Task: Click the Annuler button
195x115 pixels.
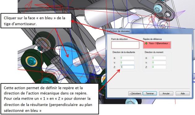Action: tap(166, 93)
